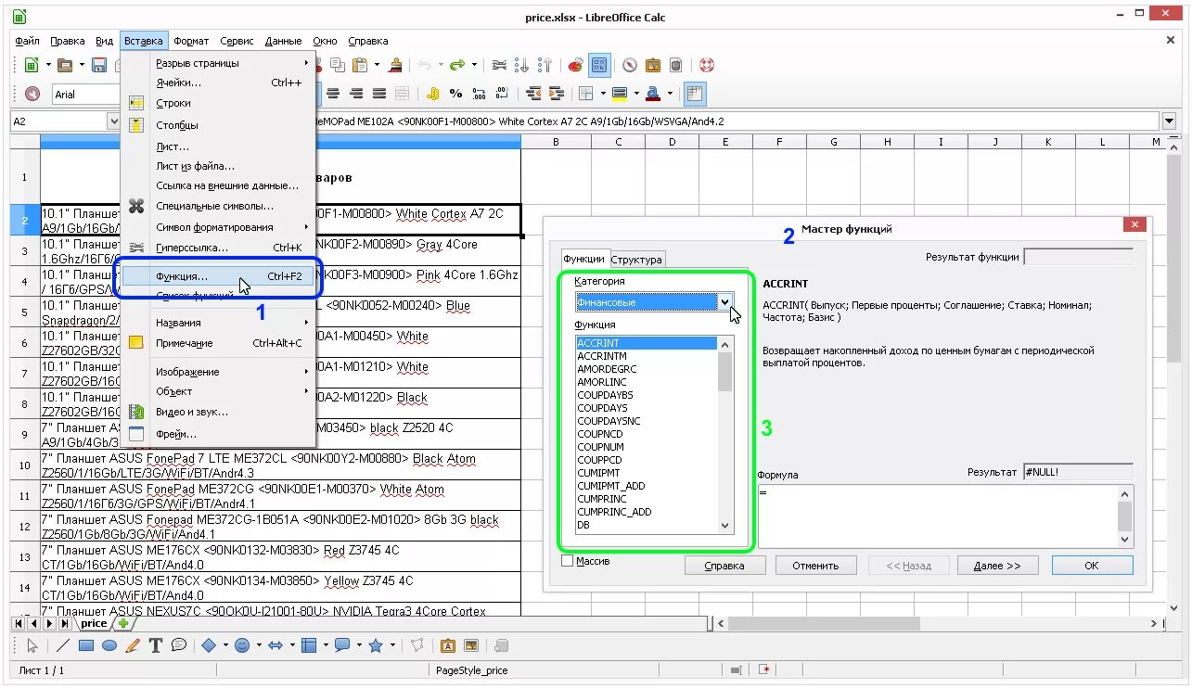Click the Insert picture from file icon
The height and width of the screenshot is (688, 1192).
pyautogui.click(x=471, y=645)
